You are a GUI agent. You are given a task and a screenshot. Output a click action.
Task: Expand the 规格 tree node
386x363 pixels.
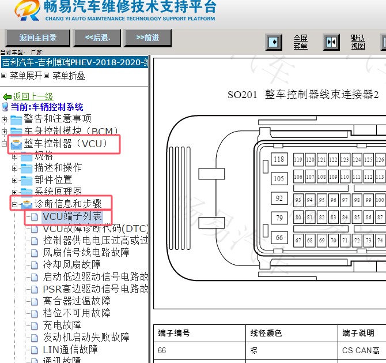point(14,156)
